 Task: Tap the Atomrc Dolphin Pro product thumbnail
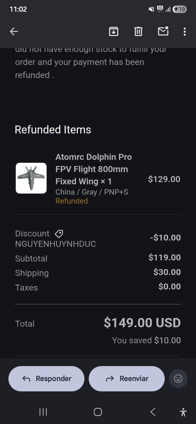[31, 178]
